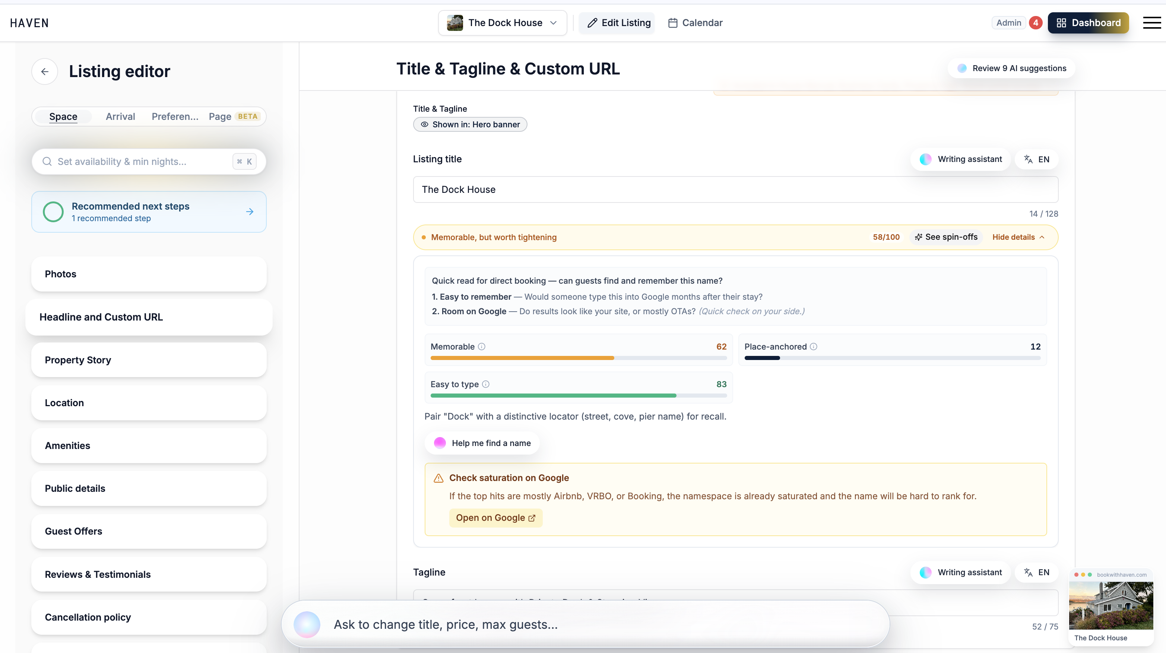1166x653 pixels.
Task: Click the Listing title translate EN button
Action: tap(1036, 159)
